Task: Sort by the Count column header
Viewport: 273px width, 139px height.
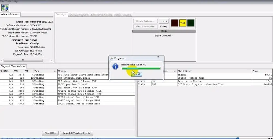Action: coord(262,71)
